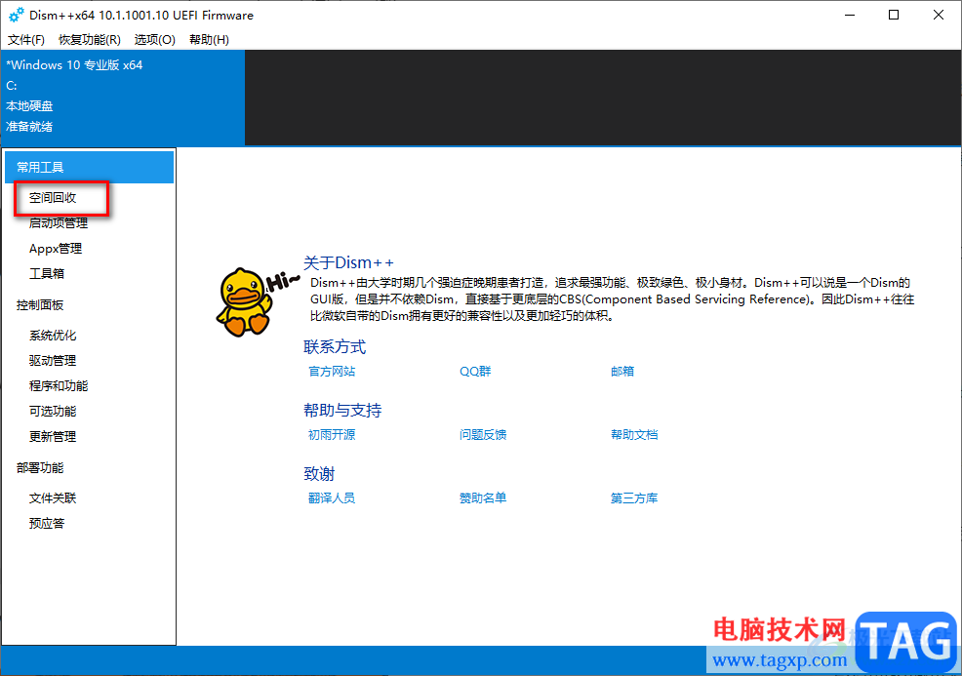Click the 帮助与支持 heading
This screenshot has height=676, width=962.
pos(342,410)
